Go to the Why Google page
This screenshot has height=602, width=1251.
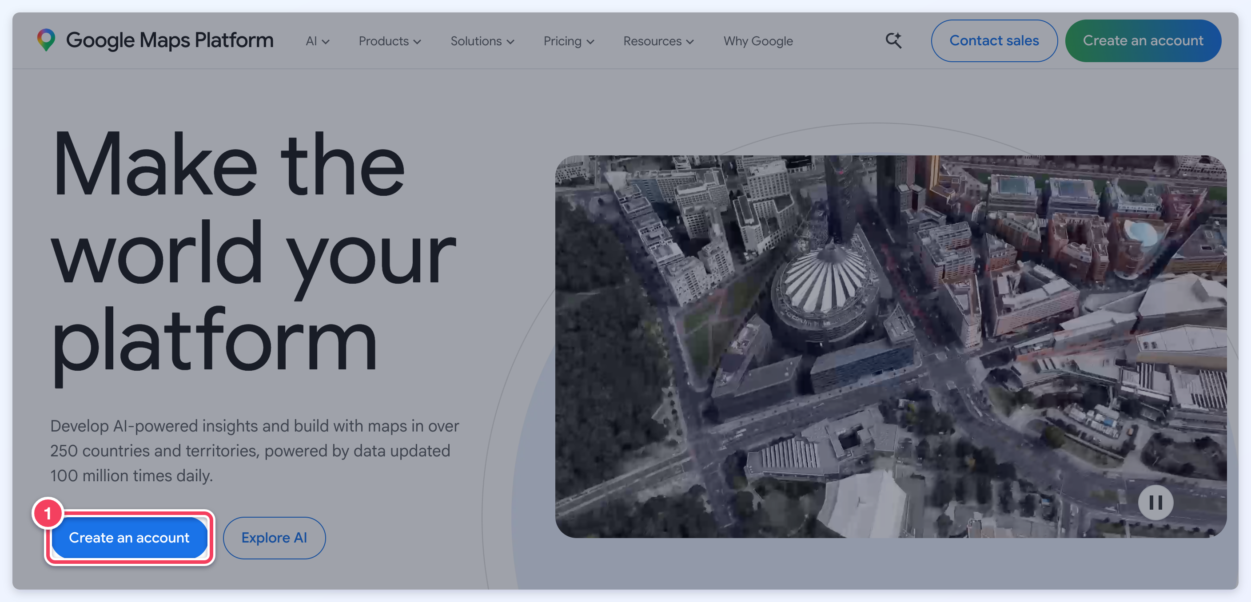[757, 41]
